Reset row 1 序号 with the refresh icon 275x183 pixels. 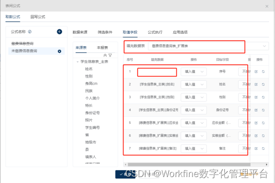[263, 72]
